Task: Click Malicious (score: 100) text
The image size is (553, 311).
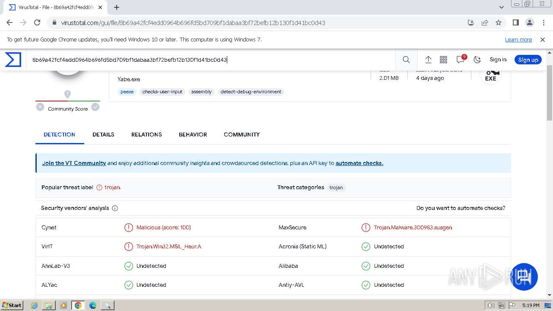Action: [x=164, y=228]
